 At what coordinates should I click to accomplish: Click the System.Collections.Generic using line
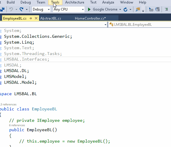click(x=38, y=36)
